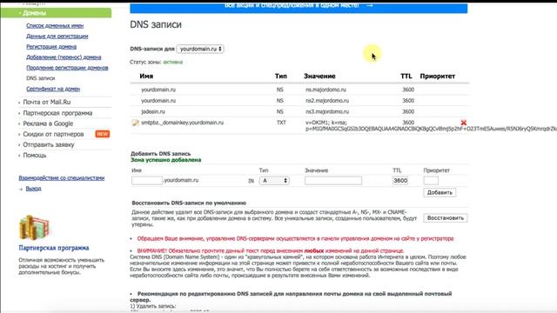Expand Реклама в Google menu item

point(48,123)
